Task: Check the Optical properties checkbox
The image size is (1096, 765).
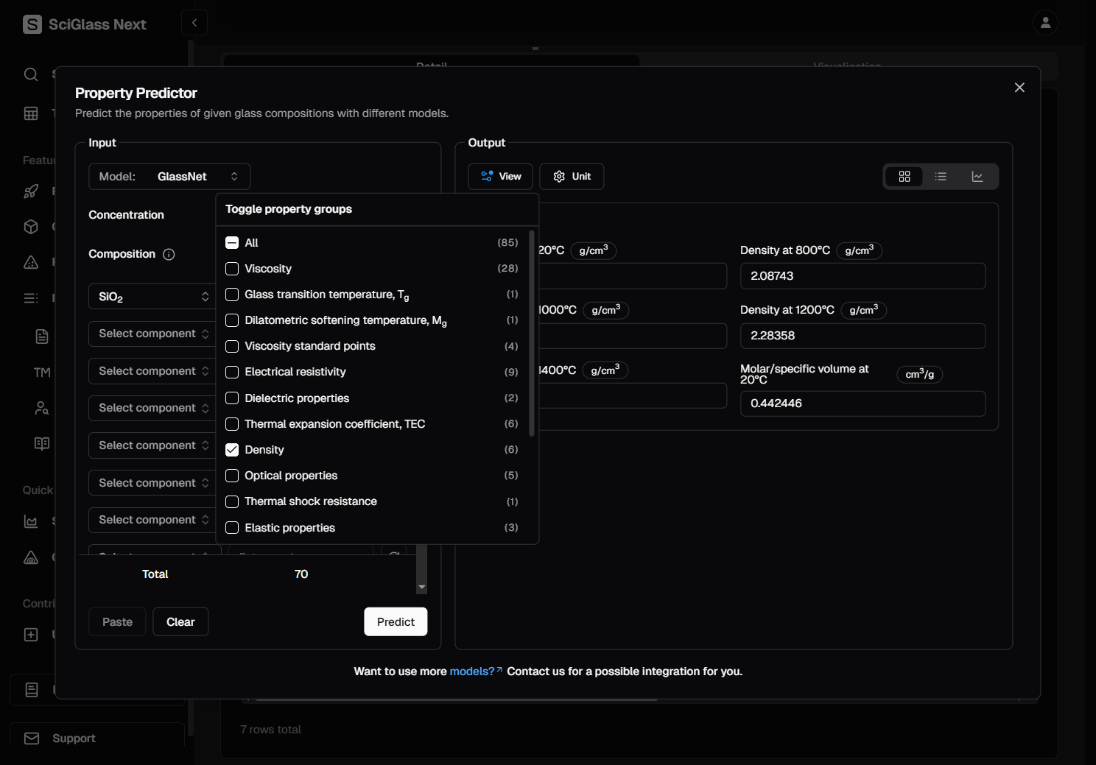Action: tap(232, 476)
